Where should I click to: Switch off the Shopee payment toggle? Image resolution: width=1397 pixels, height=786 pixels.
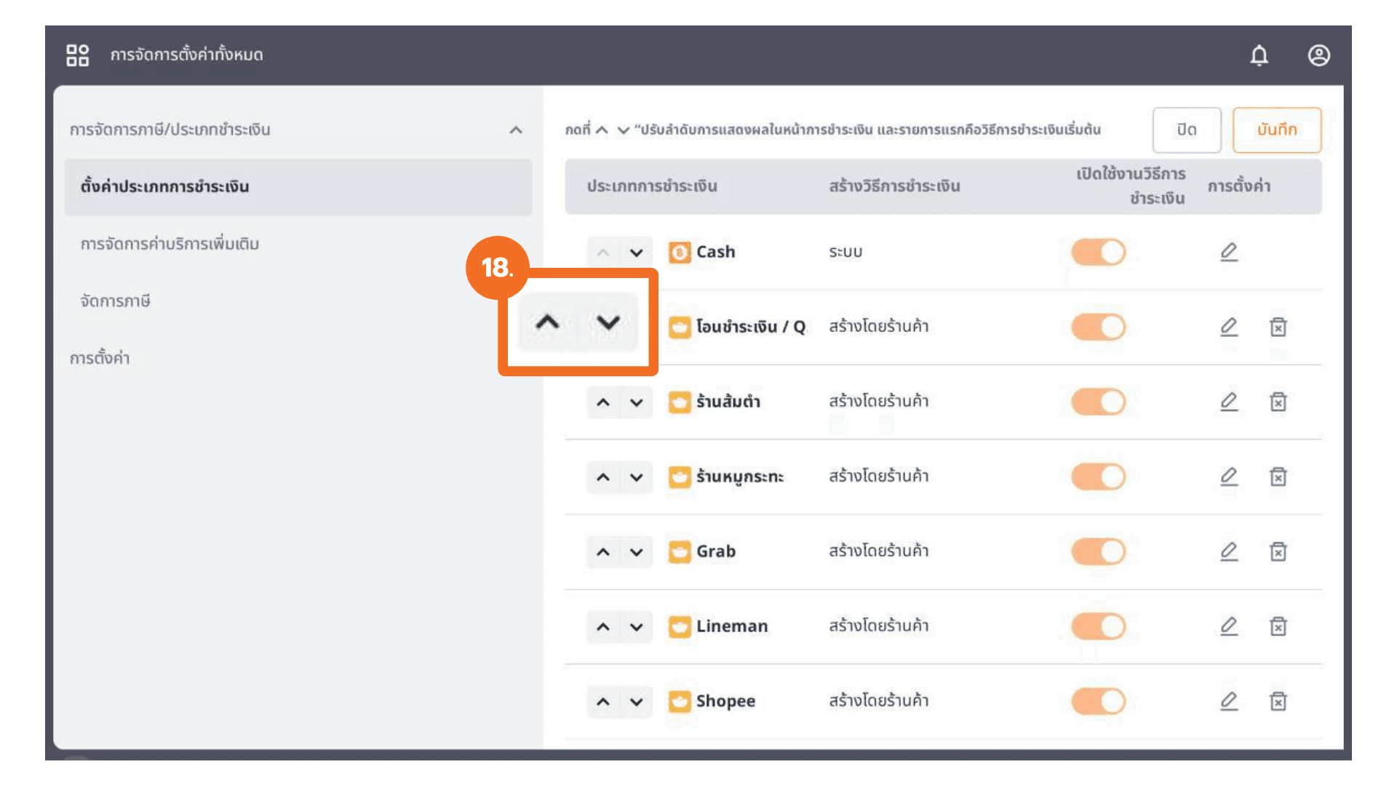[1098, 702]
